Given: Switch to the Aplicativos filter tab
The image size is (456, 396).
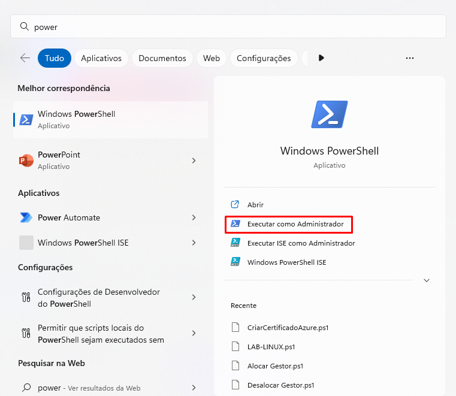Looking at the screenshot, I should click(x=101, y=58).
